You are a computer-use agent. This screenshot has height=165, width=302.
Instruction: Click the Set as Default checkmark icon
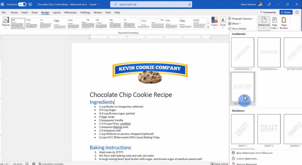click(230, 29)
